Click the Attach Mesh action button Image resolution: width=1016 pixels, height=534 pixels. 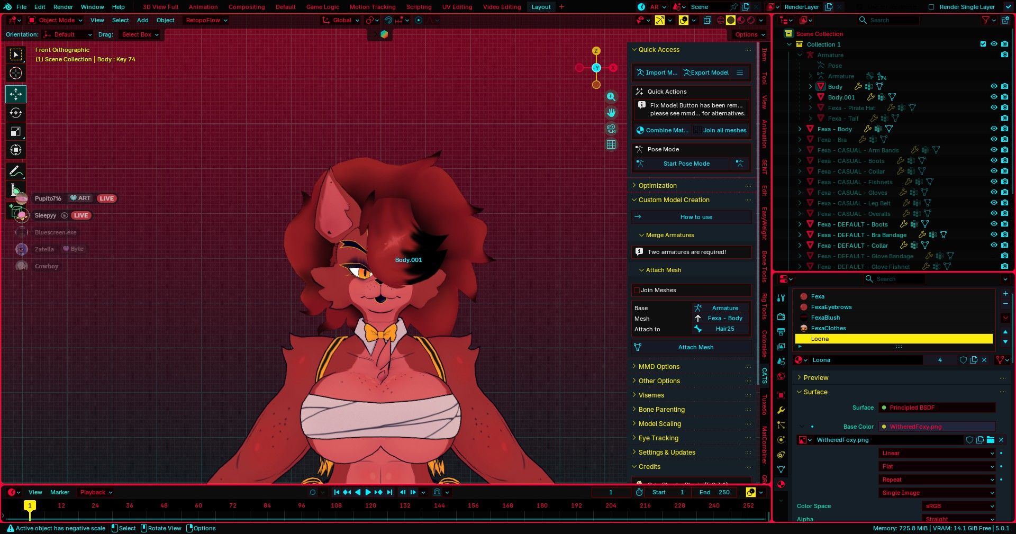[x=692, y=347]
